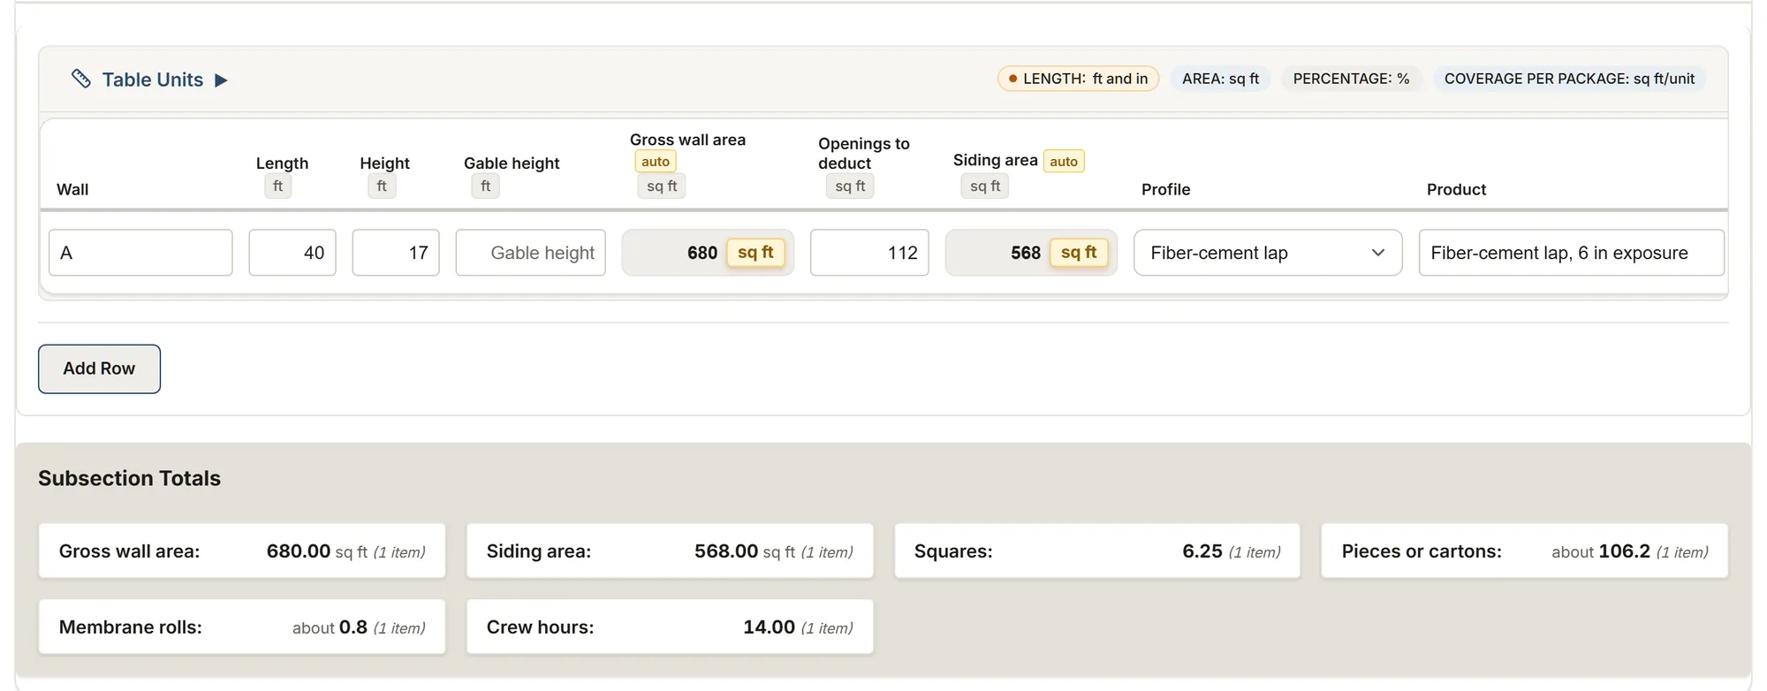This screenshot has height=691, width=1767.
Task: Select the COVERAGE PER PACKAGE unit chip
Action: pyautogui.click(x=1569, y=79)
